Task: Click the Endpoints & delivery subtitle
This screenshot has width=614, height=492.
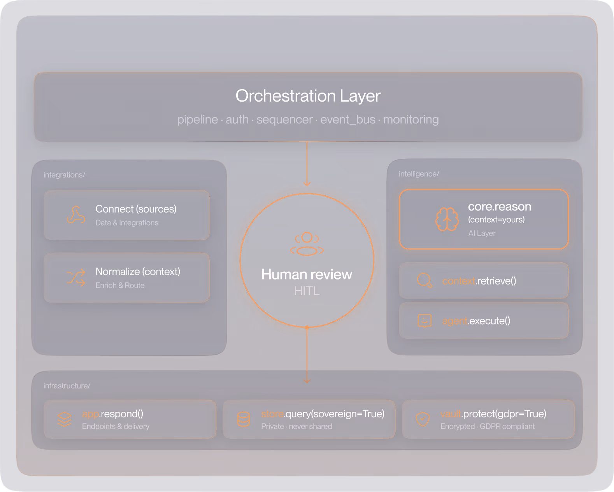Action: 116,426
